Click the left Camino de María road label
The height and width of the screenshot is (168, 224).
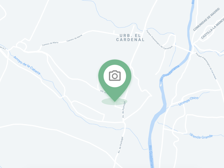point(50,44)
